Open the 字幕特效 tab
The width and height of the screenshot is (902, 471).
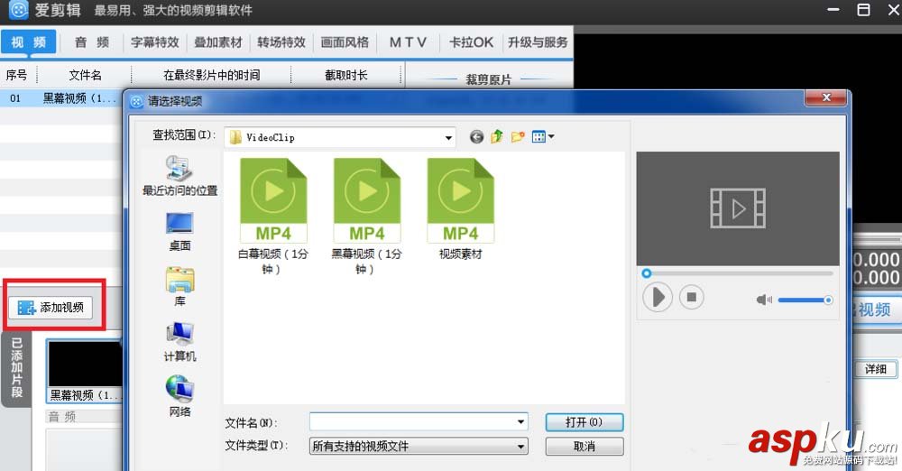tap(155, 42)
